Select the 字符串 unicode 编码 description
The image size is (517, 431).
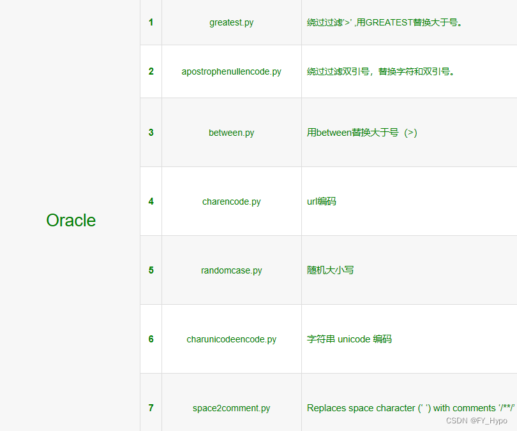click(x=350, y=339)
